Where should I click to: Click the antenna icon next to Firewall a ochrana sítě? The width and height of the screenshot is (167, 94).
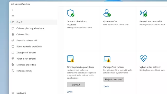coord(13,40)
